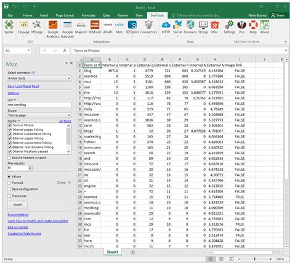
Task: Select the Formula radio button
Action: [x=9, y=183]
